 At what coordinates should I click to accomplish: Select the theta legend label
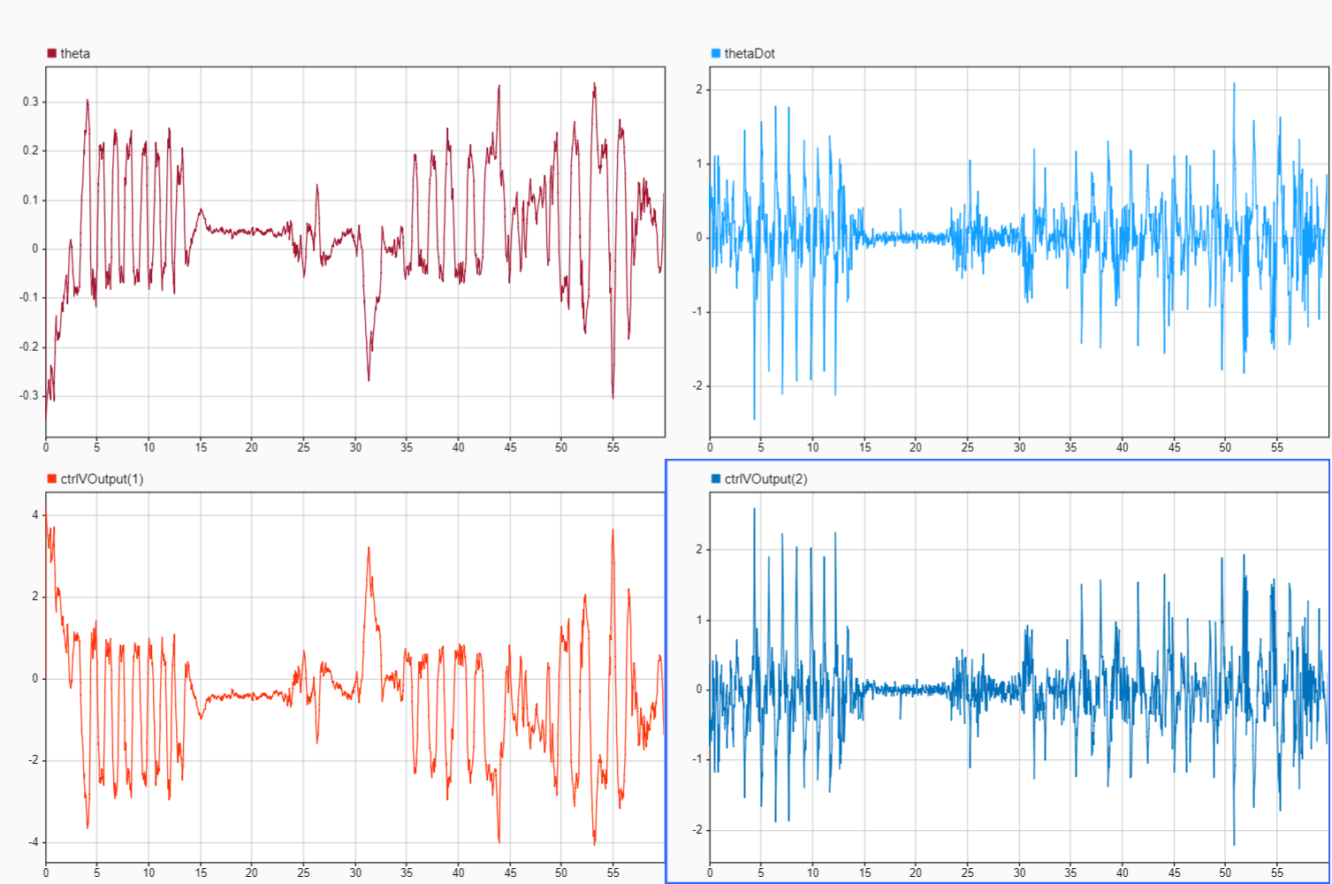(x=75, y=53)
